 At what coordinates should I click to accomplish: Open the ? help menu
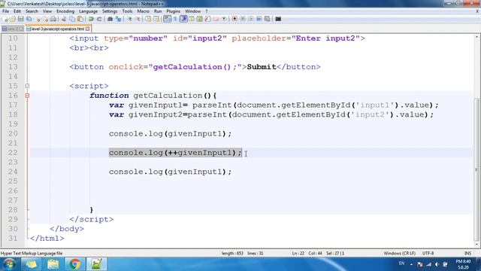[207, 11]
